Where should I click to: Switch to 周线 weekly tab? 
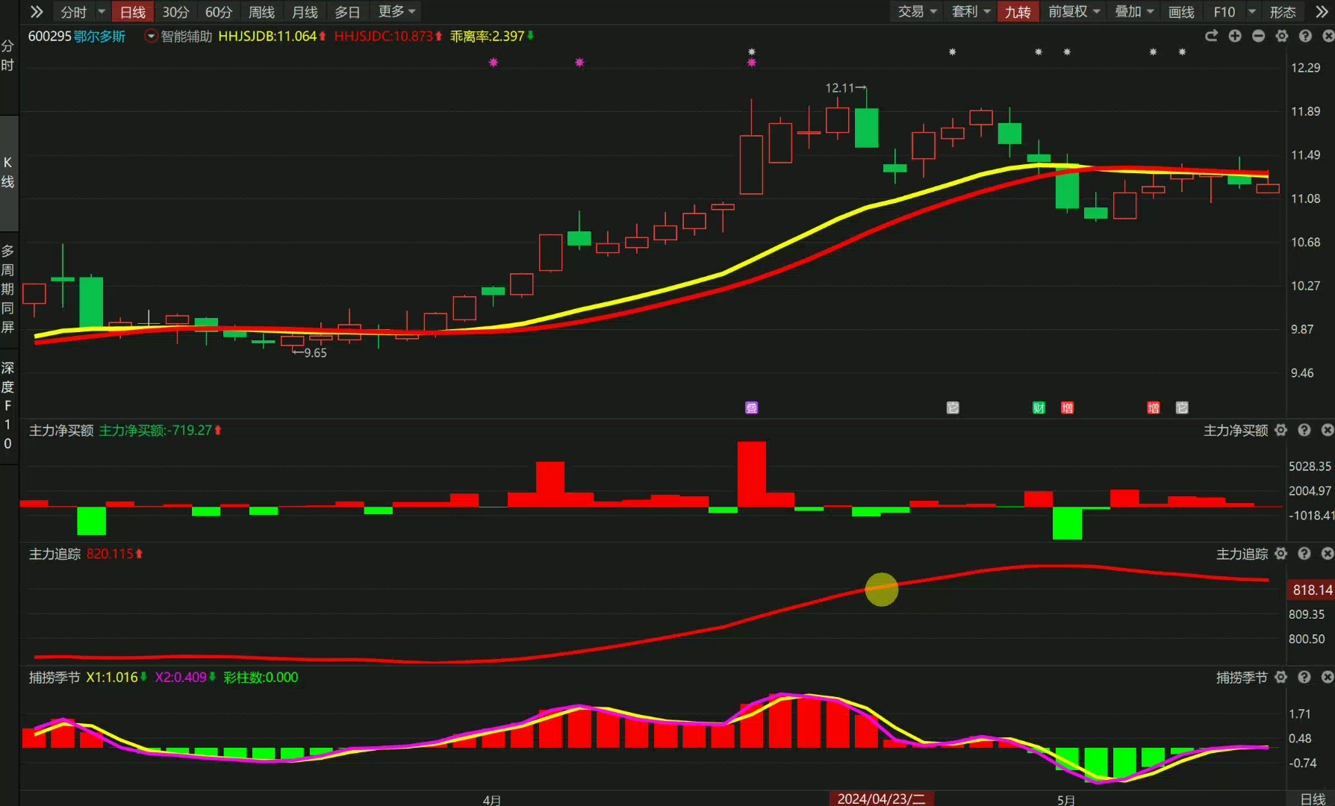pyautogui.click(x=262, y=12)
